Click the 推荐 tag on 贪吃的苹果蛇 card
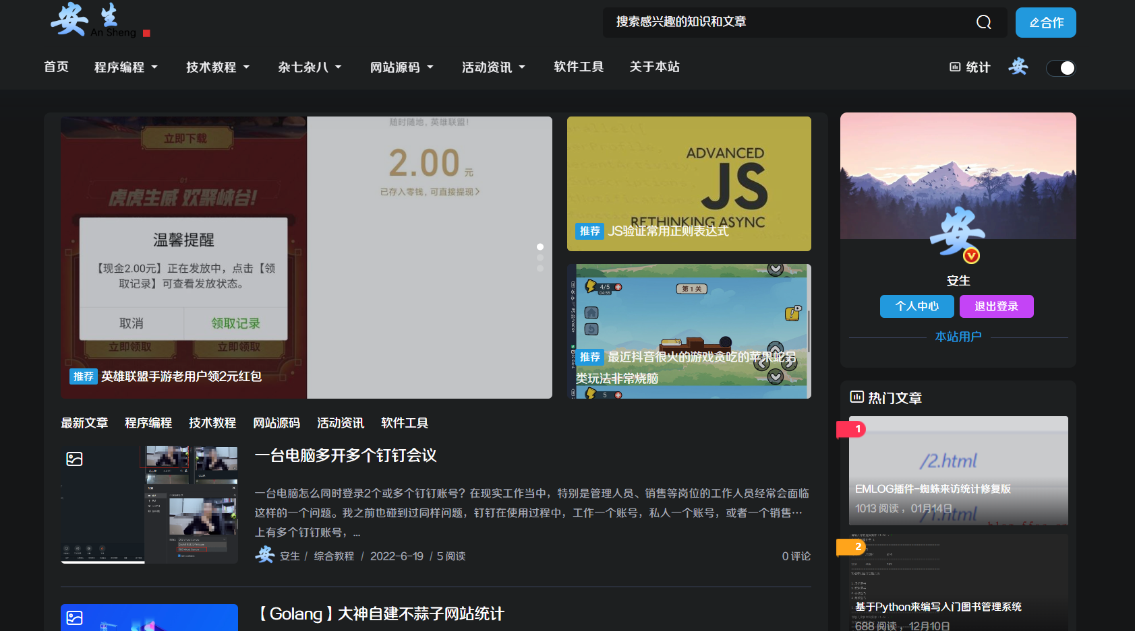Image resolution: width=1135 pixels, height=631 pixels. tap(590, 357)
